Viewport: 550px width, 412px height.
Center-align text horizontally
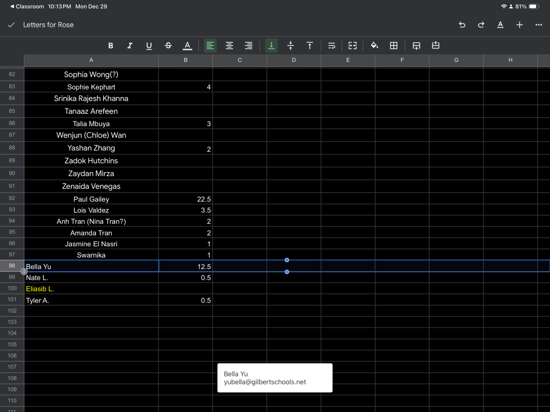coord(229,45)
